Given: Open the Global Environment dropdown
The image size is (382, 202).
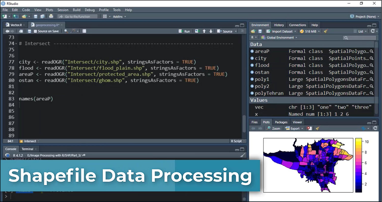Looking at the screenshot, I should [279, 37].
